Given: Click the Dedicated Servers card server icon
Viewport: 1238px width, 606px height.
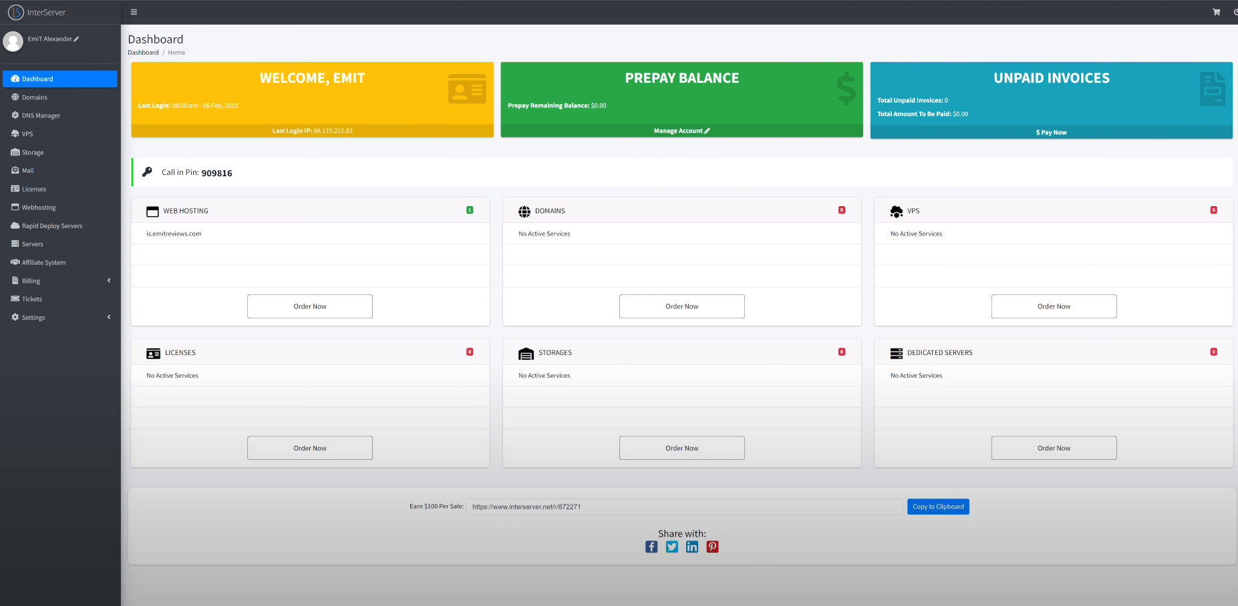Looking at the screenshot, I should (897, 353).
